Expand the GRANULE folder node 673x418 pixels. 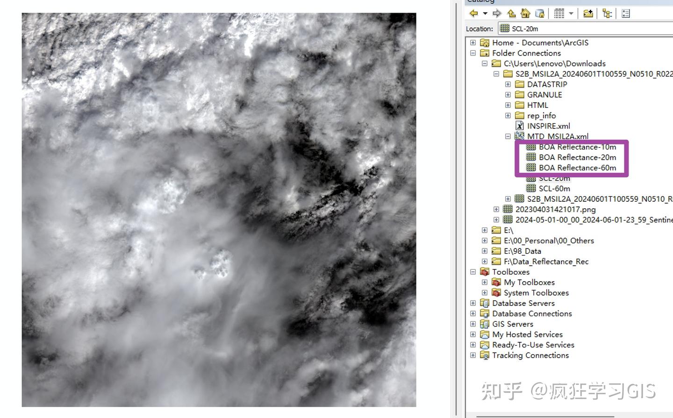pyautogui.click(x=508, y=94)
